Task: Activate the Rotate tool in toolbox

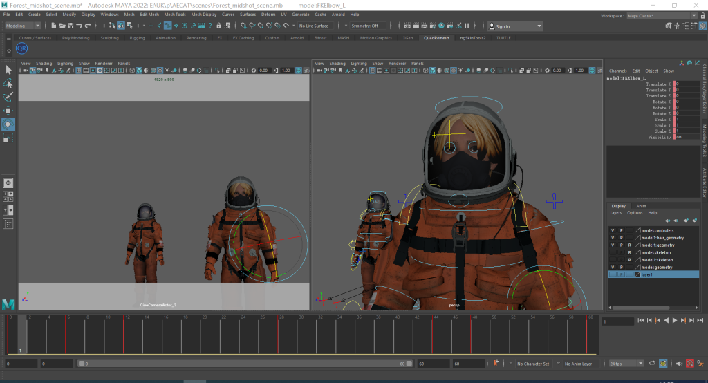Action: point(8,124)
